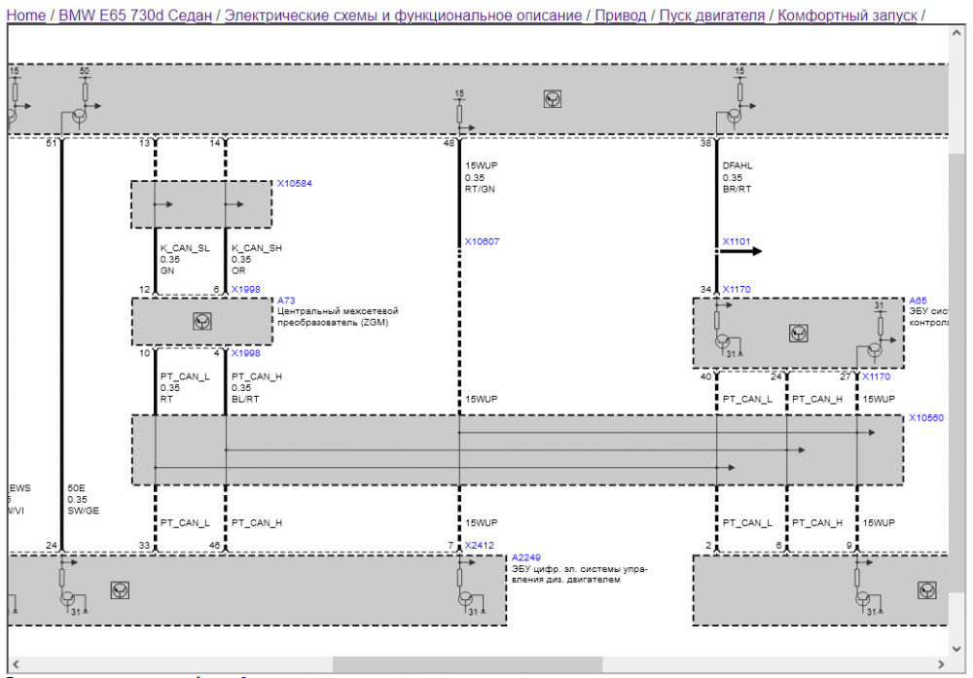The height and width of the screenshot is (678, 973).
Task: Open component link A2249
Action: 526,557
